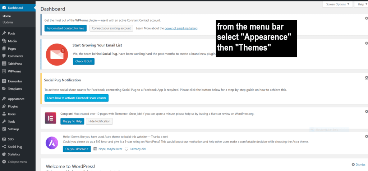Open Updates under Dashboard

coord(8,22)
